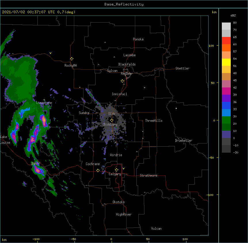The width and height of the screenshot is (248, 243).
Task: Pick the bright green swatch between 30 and 20
Action: coord(226,120)
